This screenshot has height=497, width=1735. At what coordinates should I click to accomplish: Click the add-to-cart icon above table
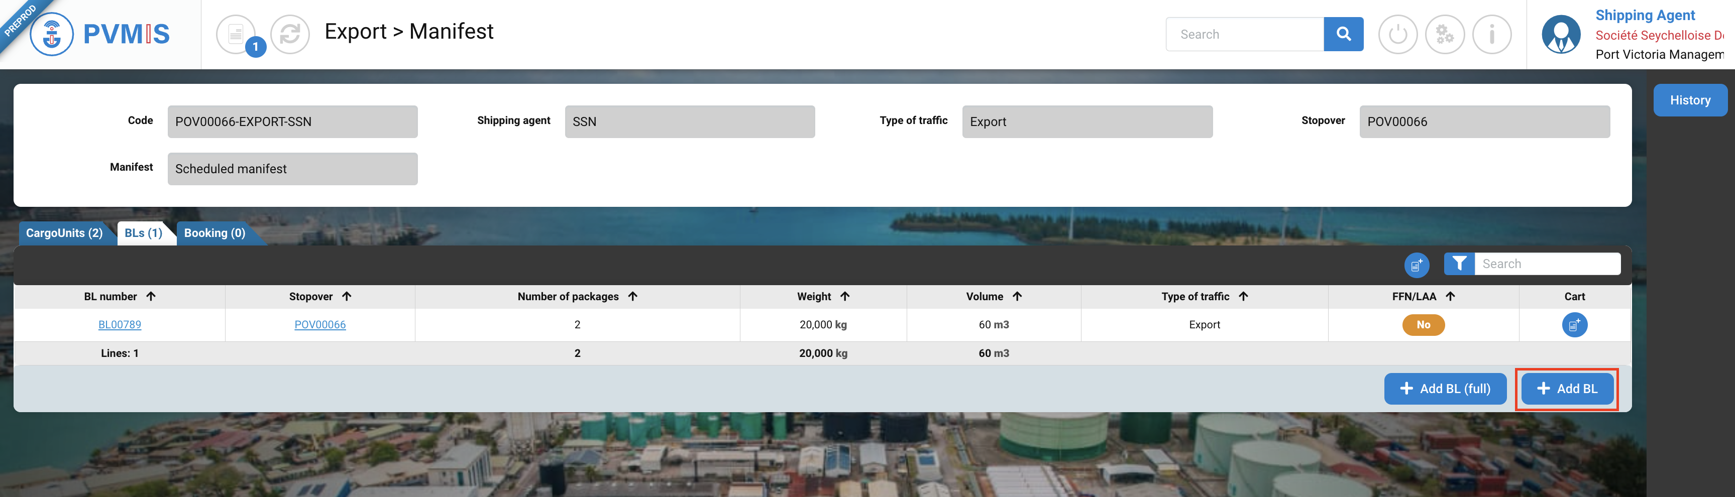[x=1417, y=265]
